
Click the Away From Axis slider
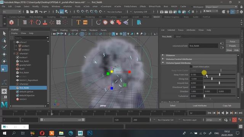220,75
